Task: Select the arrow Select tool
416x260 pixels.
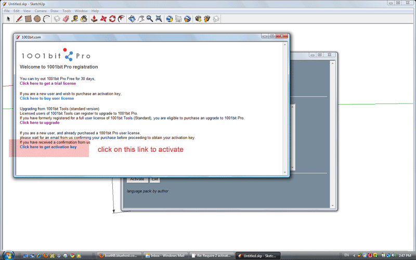Action: (8, 19)
